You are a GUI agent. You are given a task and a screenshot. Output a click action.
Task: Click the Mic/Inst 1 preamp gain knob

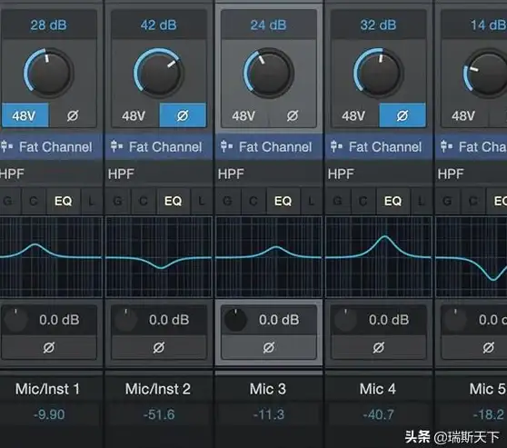[48, 73]
